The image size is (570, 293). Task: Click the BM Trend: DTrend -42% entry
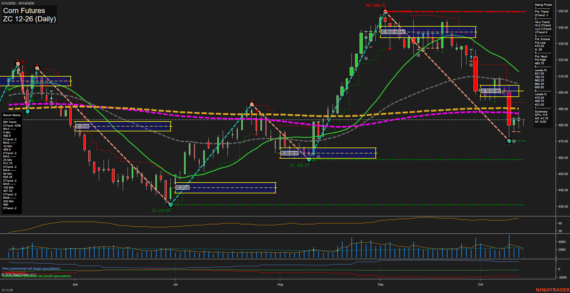pos(12,124)
